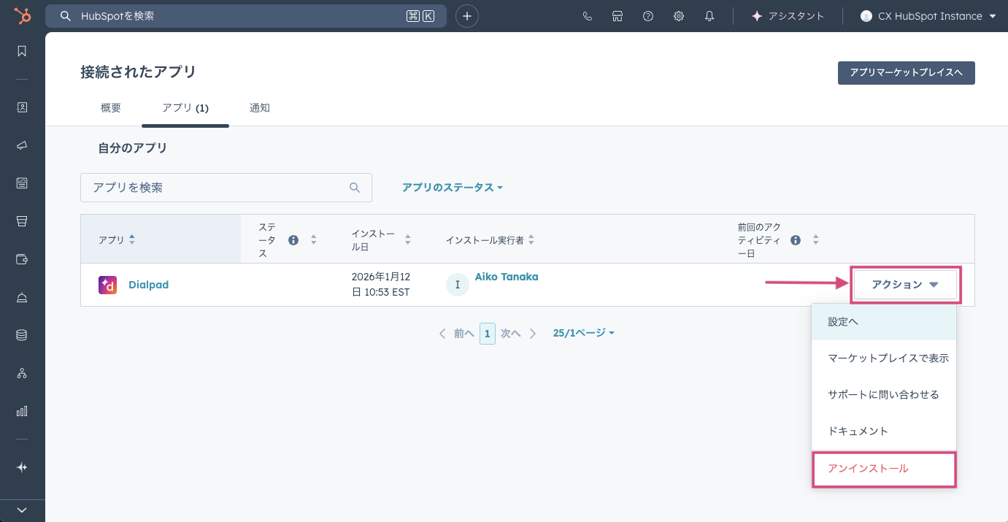The height and width of the screenshot is (522, 1008).
Task: Click the plus create button
Action: (x=467, y=16)
